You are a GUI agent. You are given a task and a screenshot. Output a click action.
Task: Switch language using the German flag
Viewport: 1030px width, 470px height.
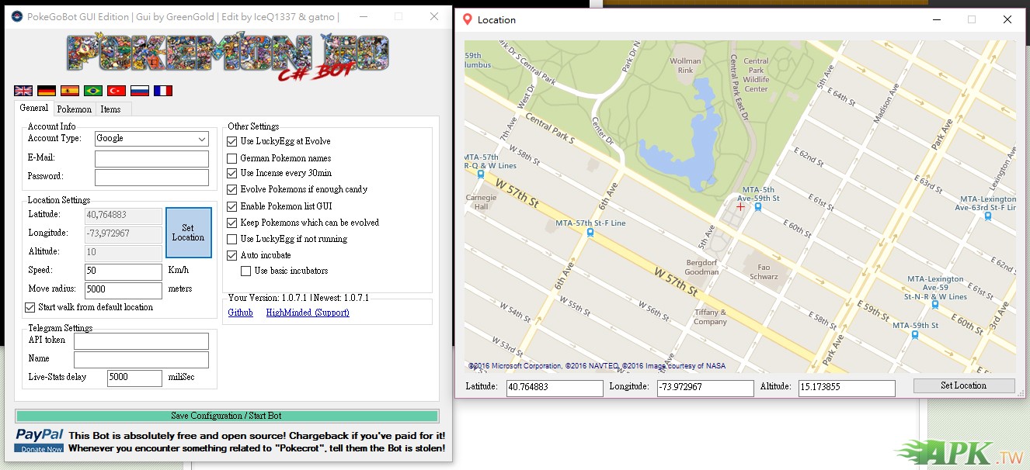47,91
